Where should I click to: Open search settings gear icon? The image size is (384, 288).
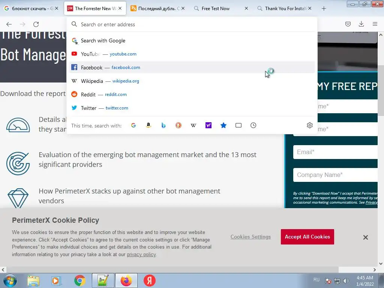coord(309,125)
